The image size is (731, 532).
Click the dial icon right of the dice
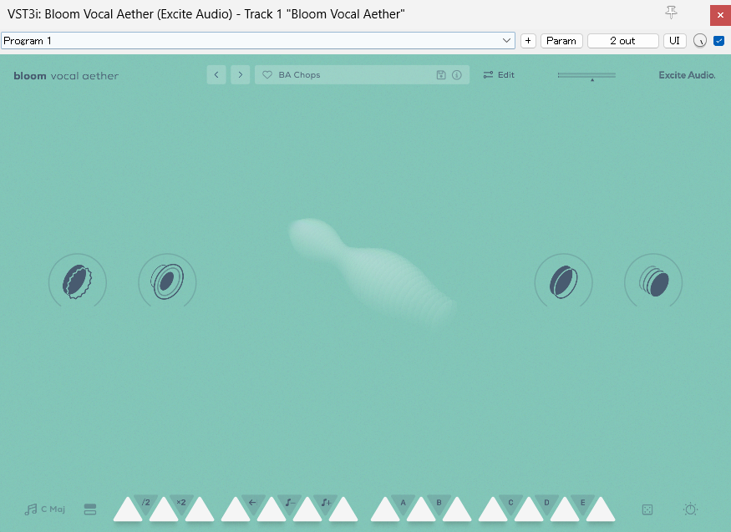(690, 509)
